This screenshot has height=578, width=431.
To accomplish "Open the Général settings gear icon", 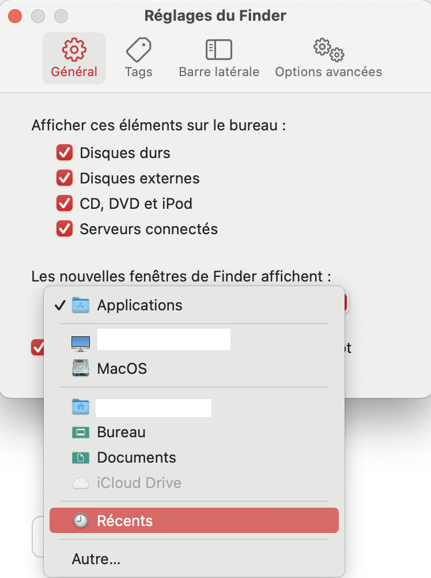I will tap(74, 50).
